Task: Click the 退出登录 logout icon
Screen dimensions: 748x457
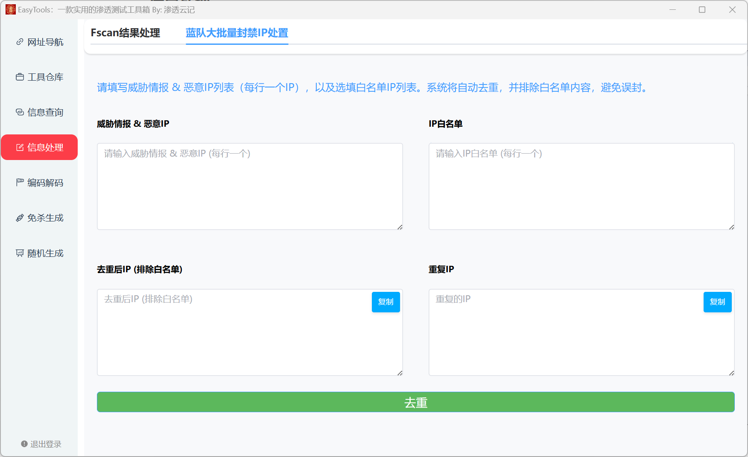Action: coord(24,444)
